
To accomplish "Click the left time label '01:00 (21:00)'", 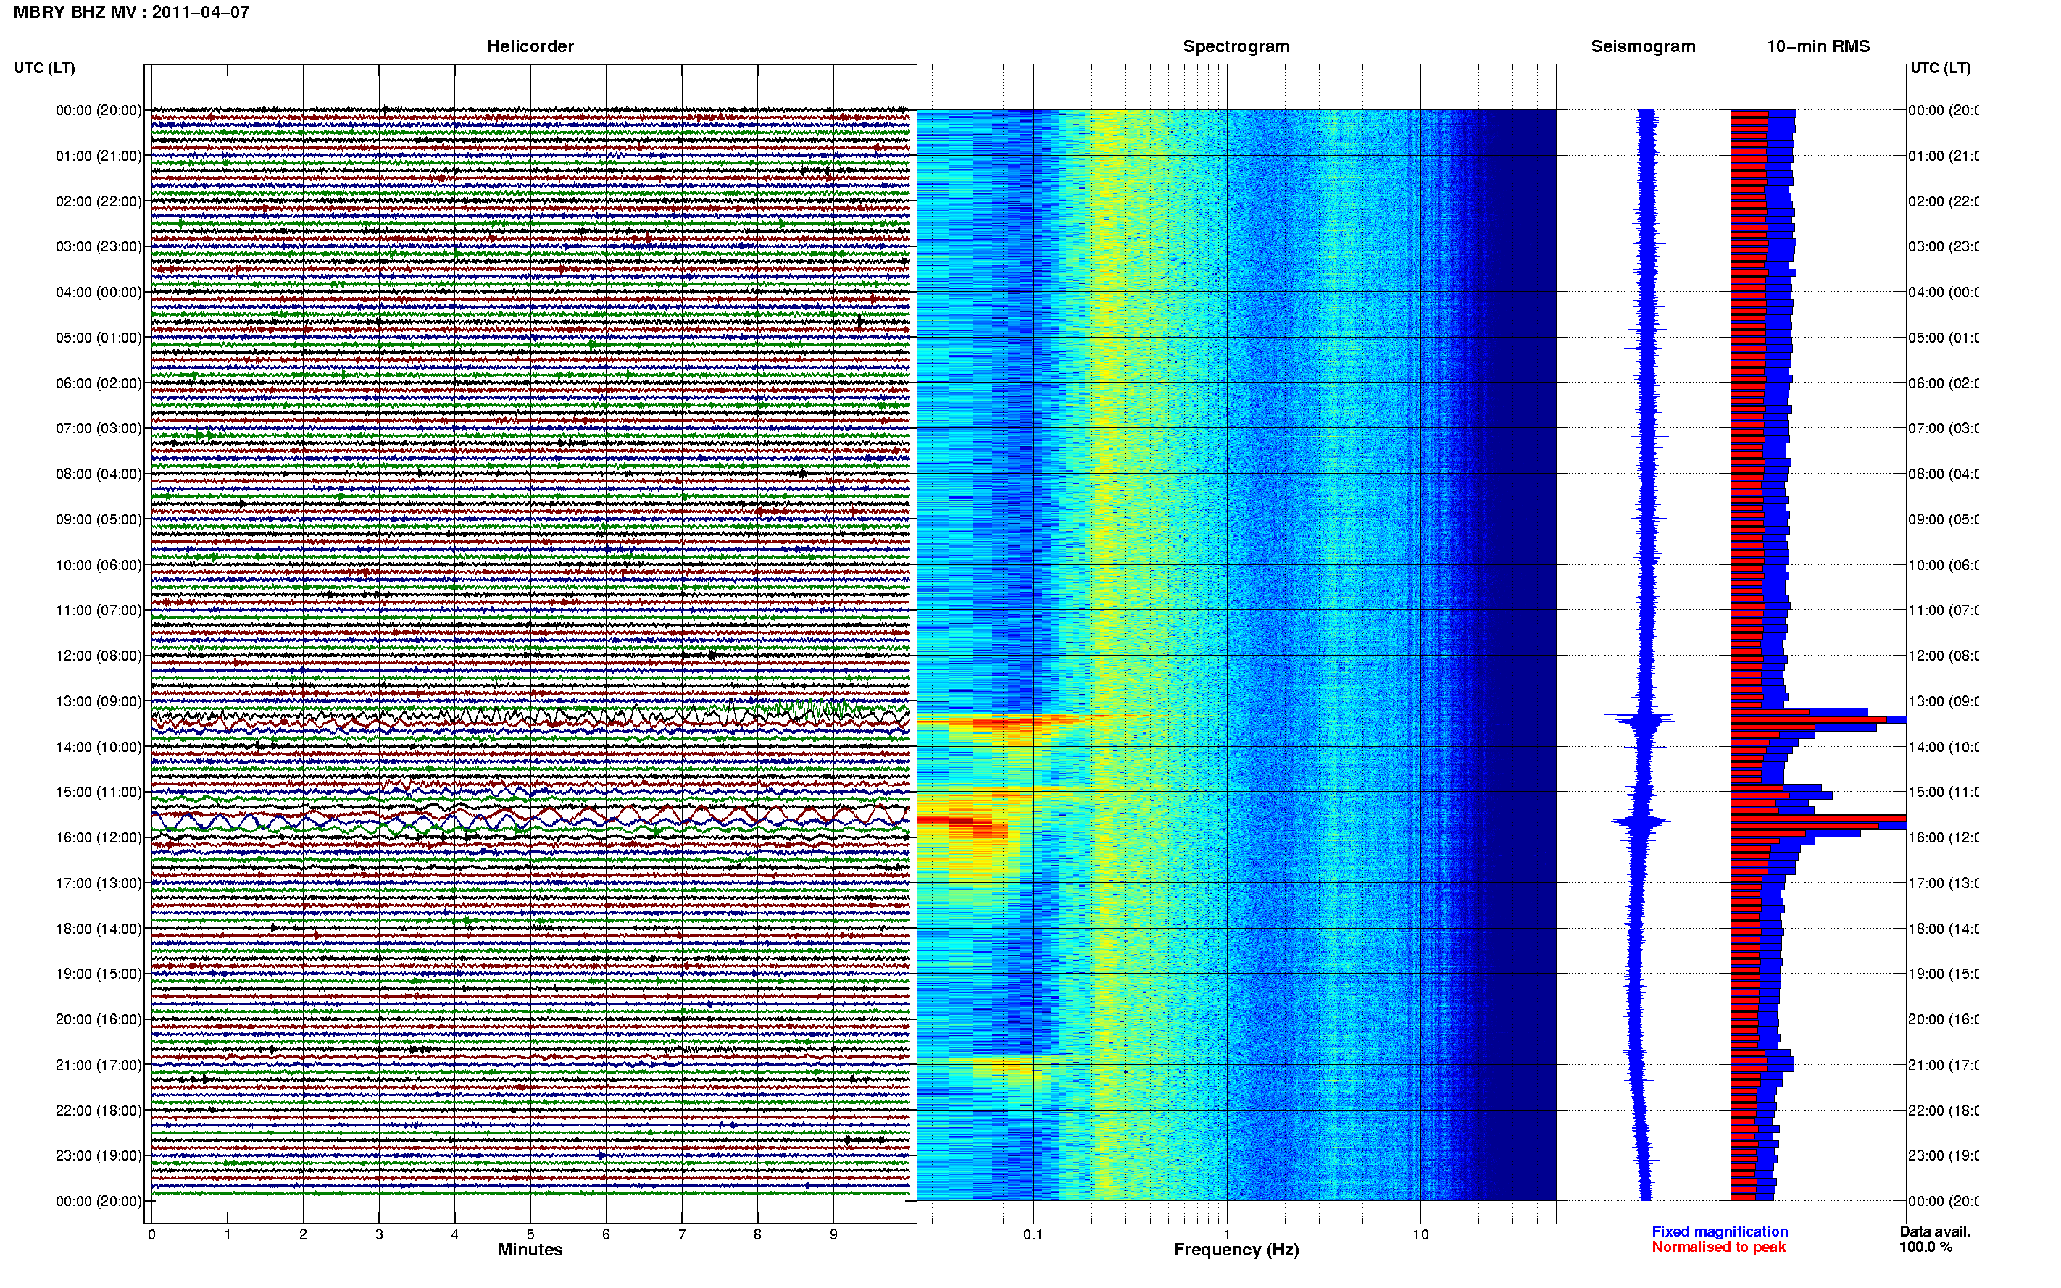I will click(x=99, y=156).
